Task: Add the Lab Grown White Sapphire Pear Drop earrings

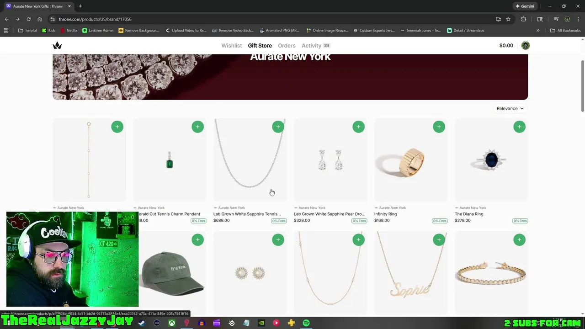Action: [358, 127]
